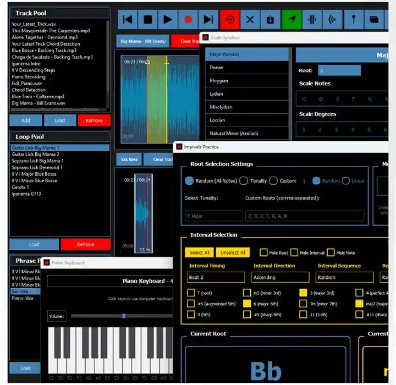
Task: Check the 9 (9th) interval checkbox
Action: click(191, 315)
